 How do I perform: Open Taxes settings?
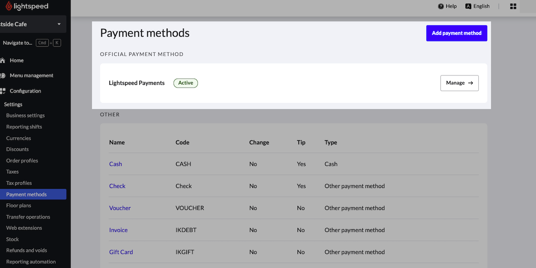coord(13,172)
